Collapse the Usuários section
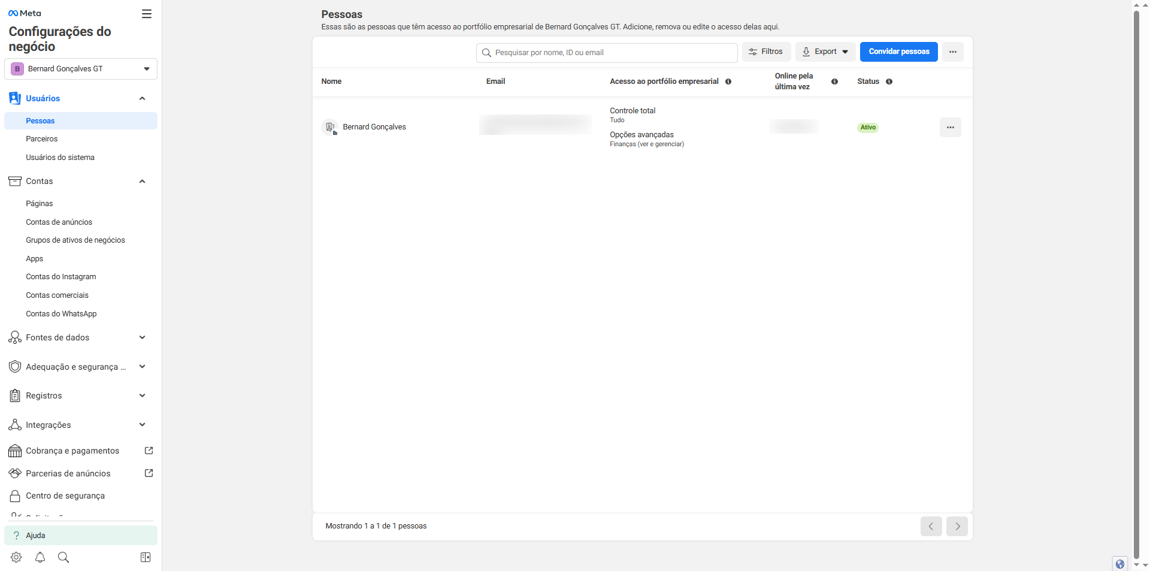1150x571 pixels. 142,98
